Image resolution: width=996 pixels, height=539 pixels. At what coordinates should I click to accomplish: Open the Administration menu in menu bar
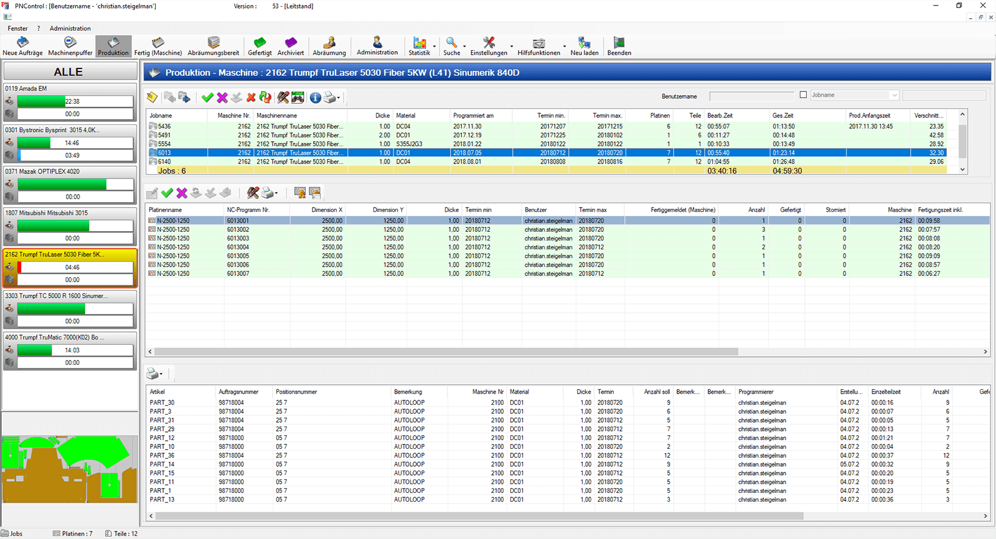70,29
